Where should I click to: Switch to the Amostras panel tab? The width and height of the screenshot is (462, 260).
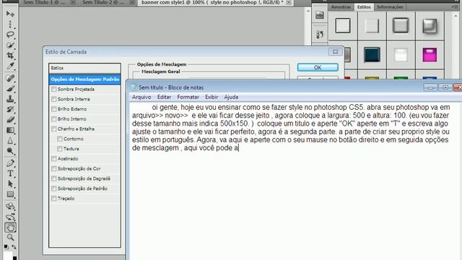pos(341,6)
